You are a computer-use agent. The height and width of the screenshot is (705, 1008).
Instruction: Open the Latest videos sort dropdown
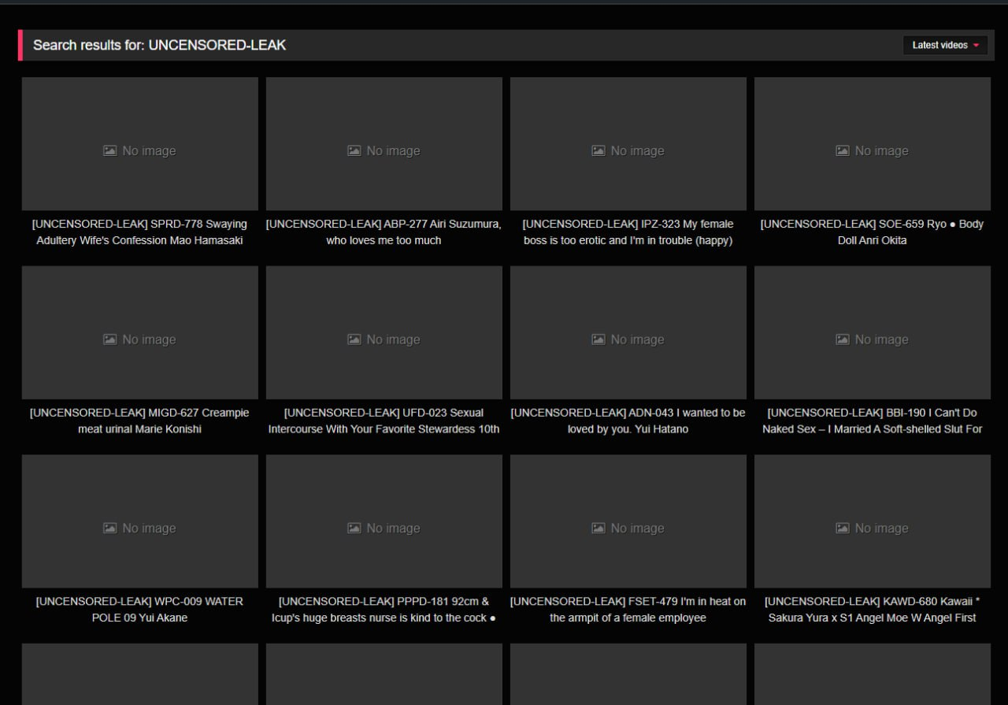[x=944, y=46]
